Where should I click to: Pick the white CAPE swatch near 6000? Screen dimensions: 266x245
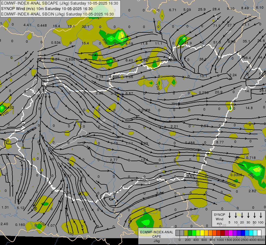point(259,233)
